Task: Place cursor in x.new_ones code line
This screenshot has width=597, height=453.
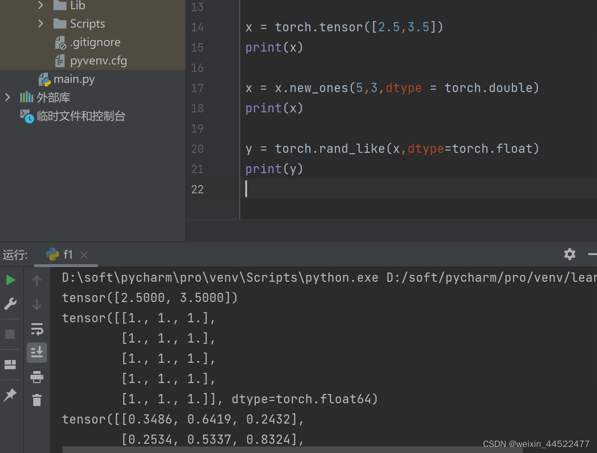Action: (x=392, y=88)
